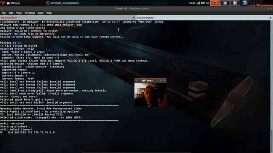Click the 'Bogus norm parameter' line
The image size is (273, 153).
point(54,91)
